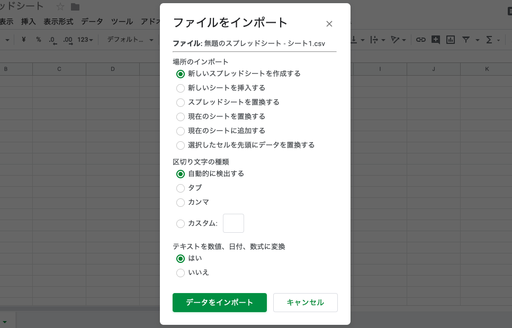This screenshot has width=512, height=328.
Task: Open the comments icon at top right
Action: (510, 11)
